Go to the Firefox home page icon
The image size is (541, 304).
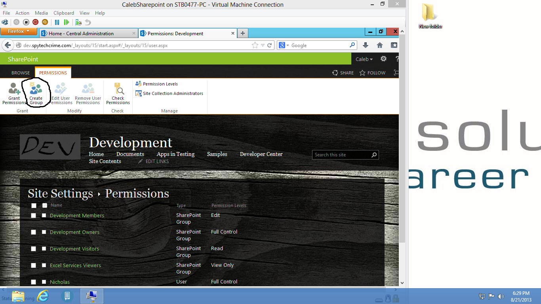380,46
